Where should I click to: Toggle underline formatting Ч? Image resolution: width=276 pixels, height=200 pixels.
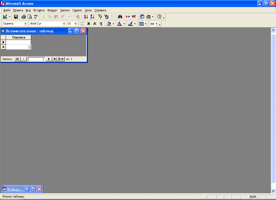click(x=101, y=24)
